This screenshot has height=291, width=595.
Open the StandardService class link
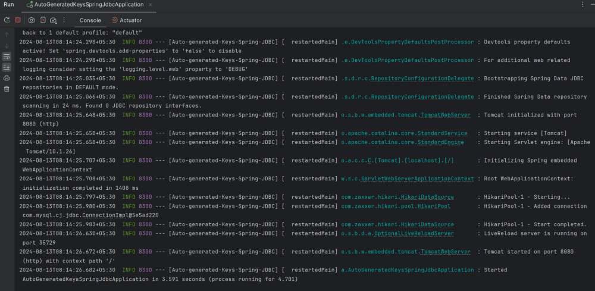click(x=446, y=133)
